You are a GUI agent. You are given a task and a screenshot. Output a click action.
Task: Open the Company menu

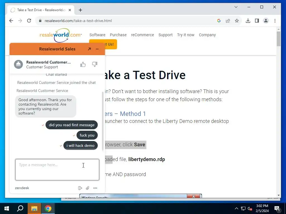pos(207,35)
